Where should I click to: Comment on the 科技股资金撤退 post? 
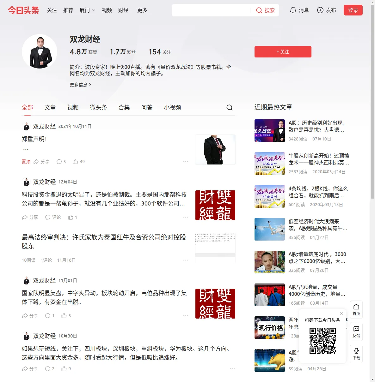pyautogui.click(x=53, y=217)
